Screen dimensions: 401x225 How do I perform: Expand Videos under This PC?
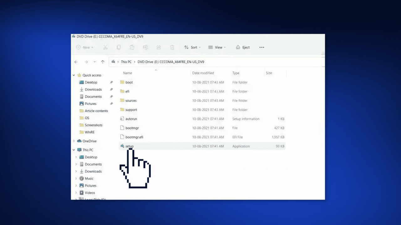click(x=76, y=193)
